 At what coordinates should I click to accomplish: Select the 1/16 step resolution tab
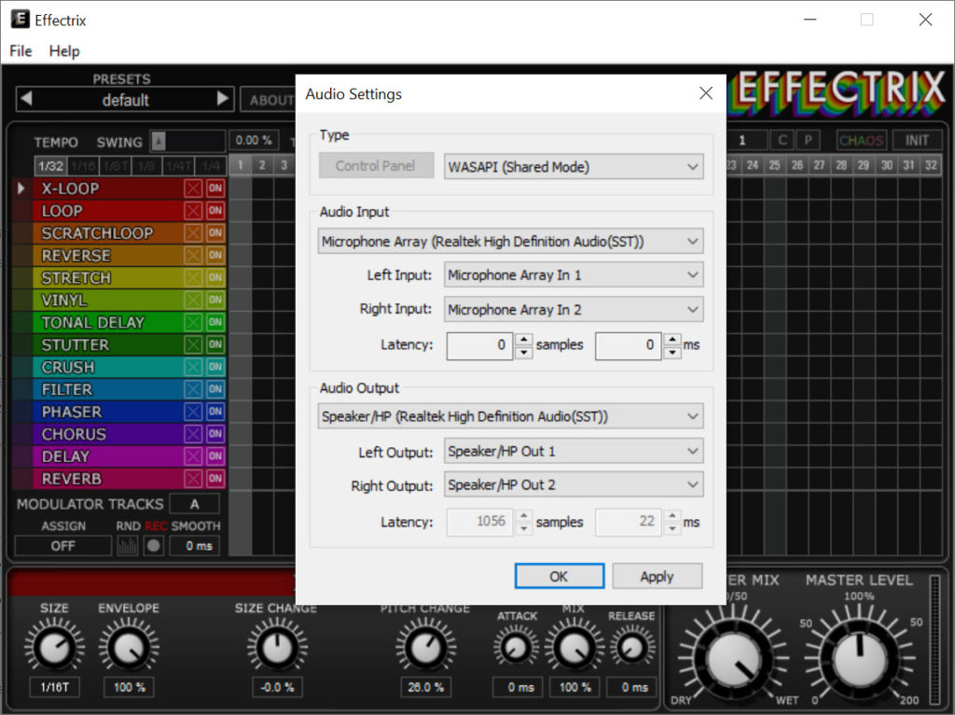click(x=83, y=166)
